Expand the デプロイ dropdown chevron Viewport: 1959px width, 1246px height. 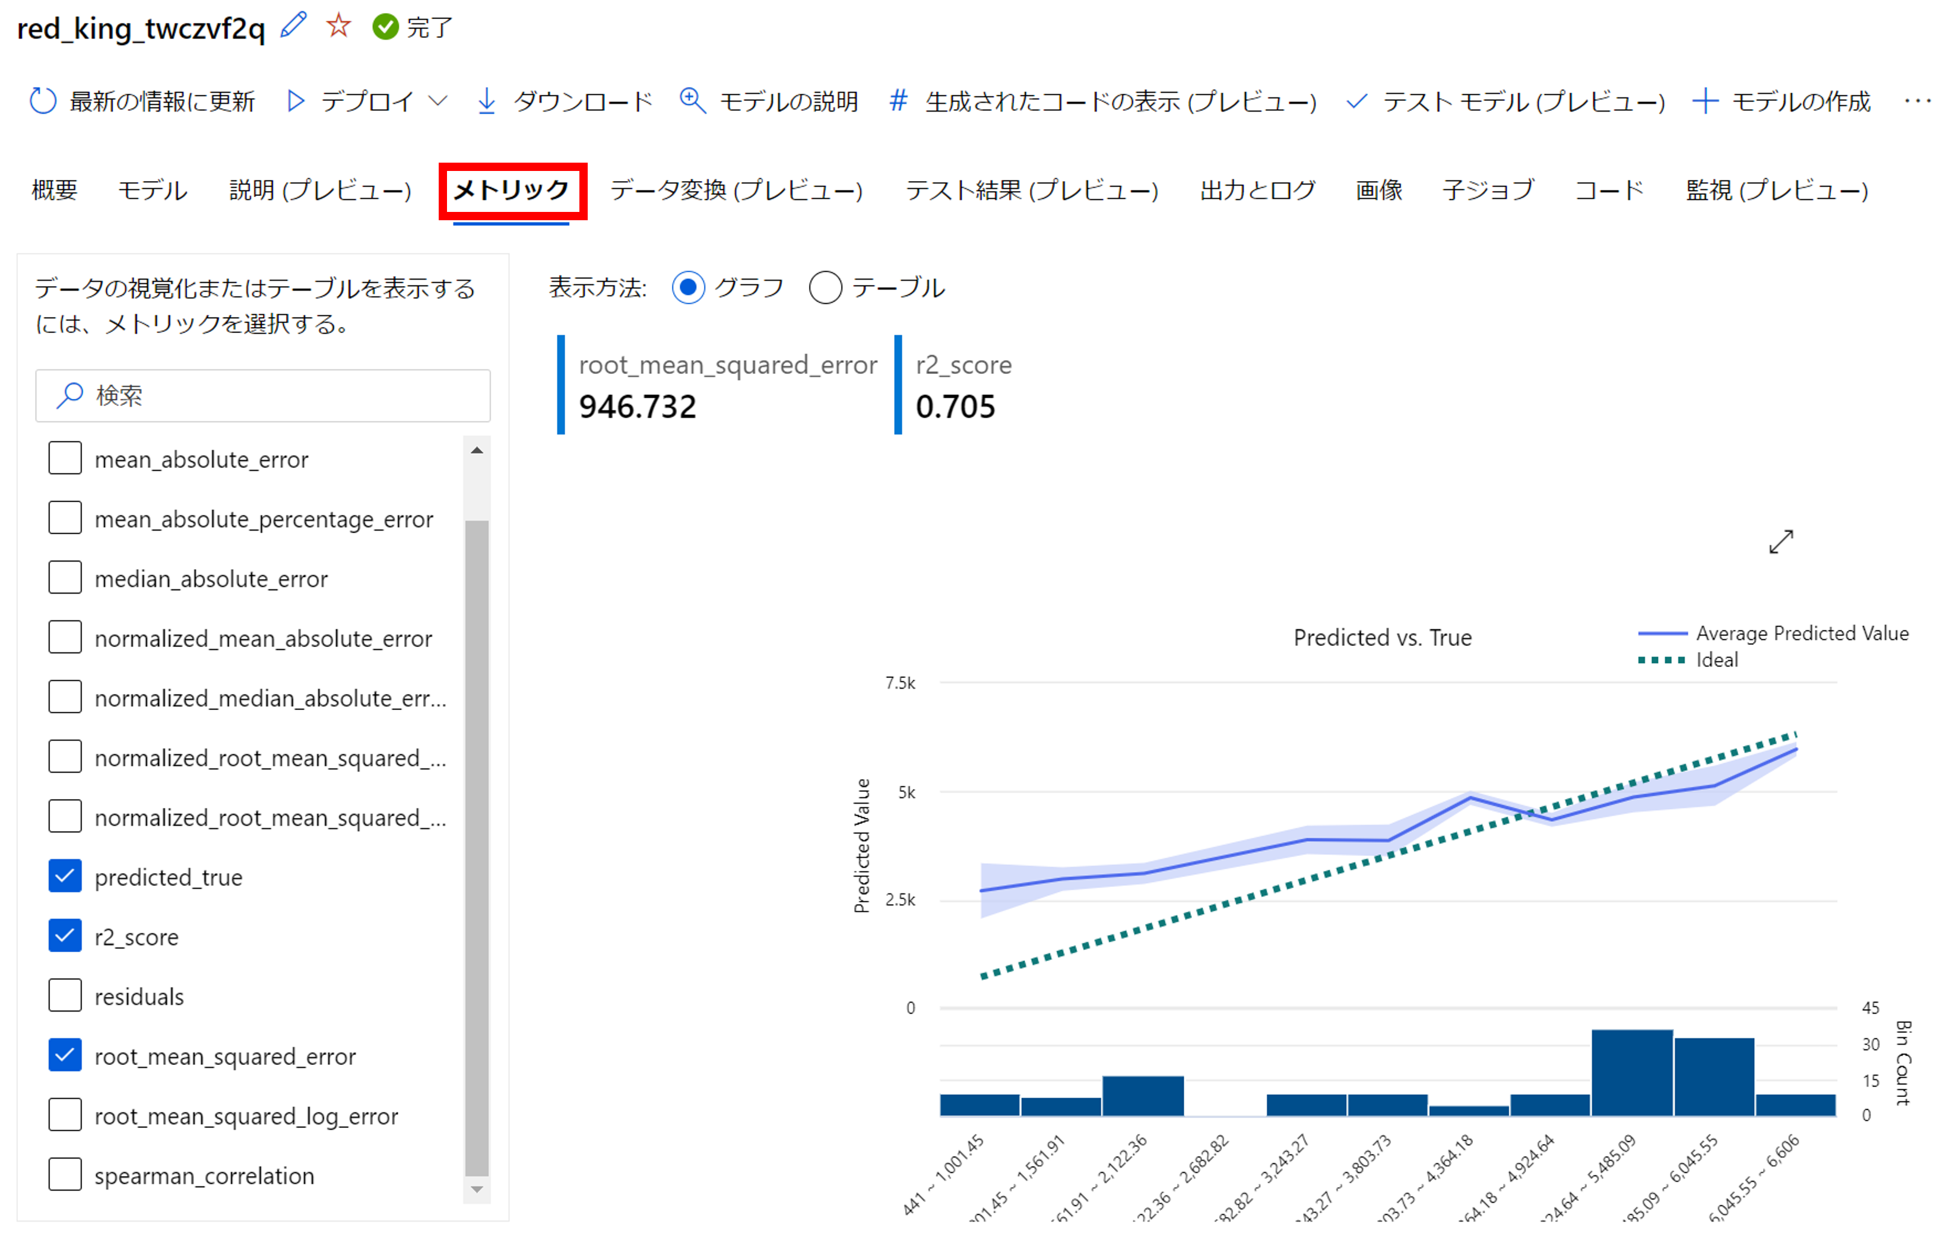439,102
